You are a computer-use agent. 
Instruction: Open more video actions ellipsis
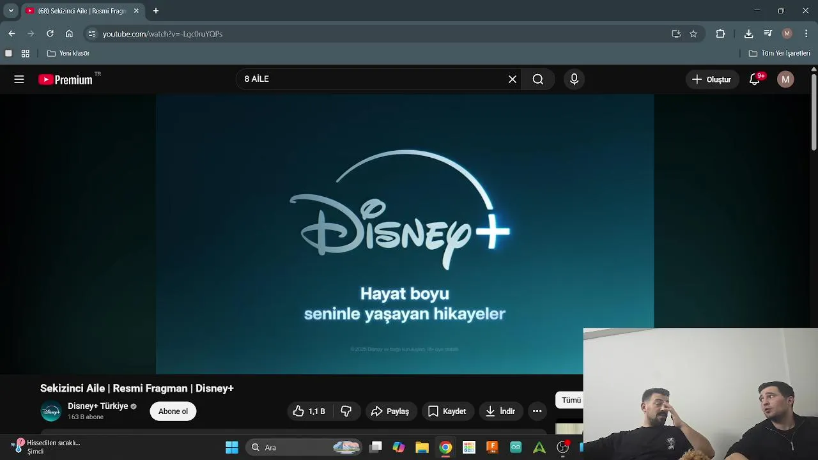537,411
